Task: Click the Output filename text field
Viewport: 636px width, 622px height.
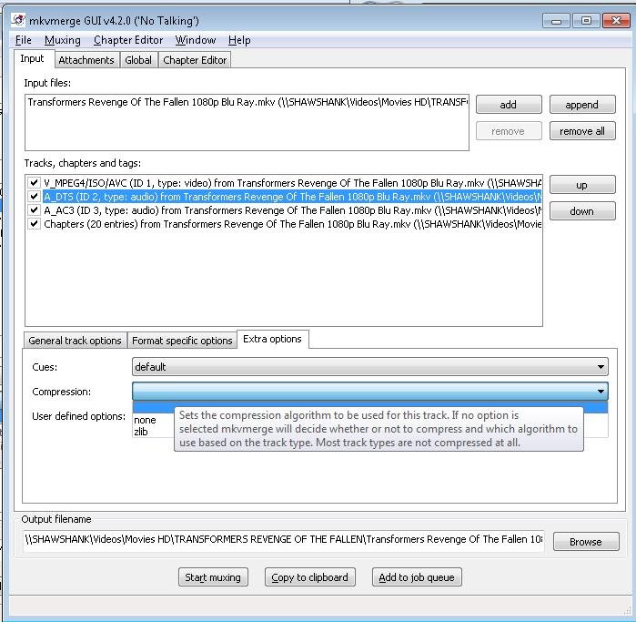Action: point(283,539)
